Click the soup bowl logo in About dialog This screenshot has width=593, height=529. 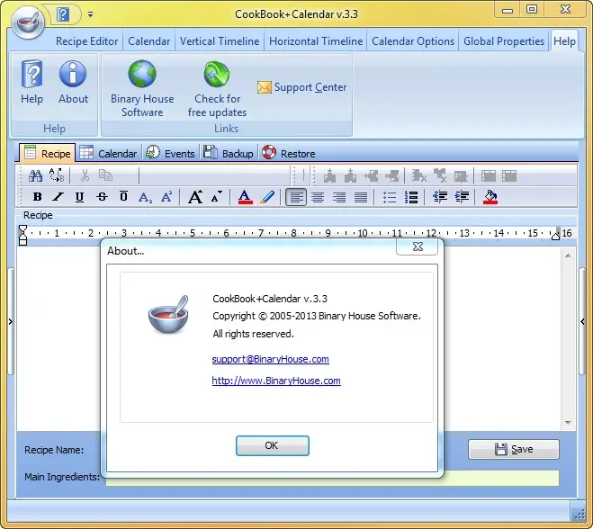168,315
